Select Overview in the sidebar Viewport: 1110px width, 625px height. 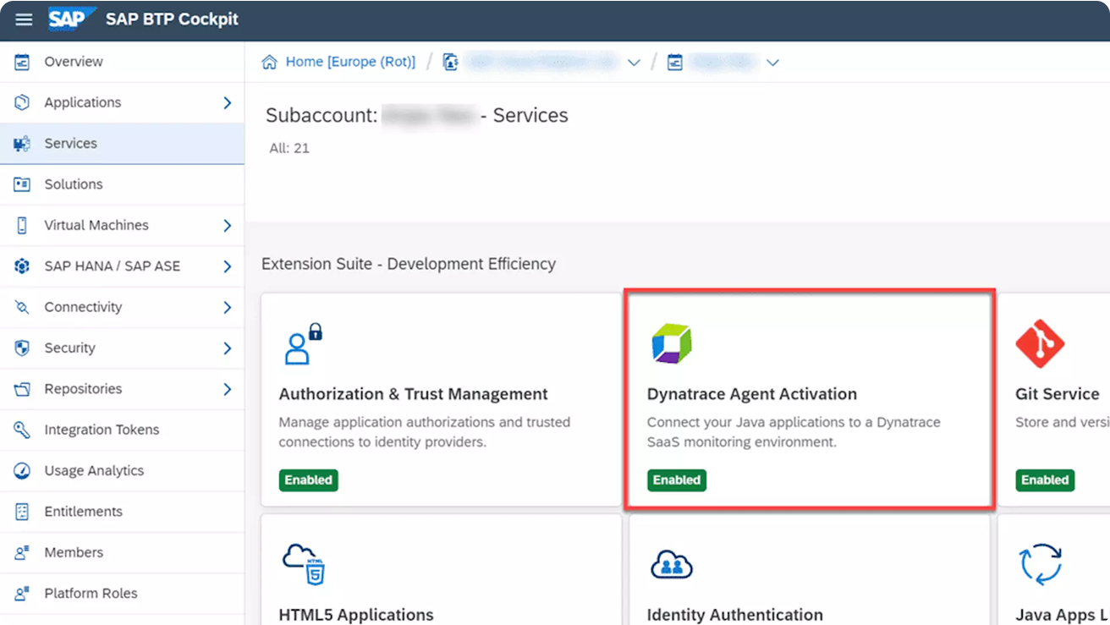pyautogui.click(x=74, y=62)
